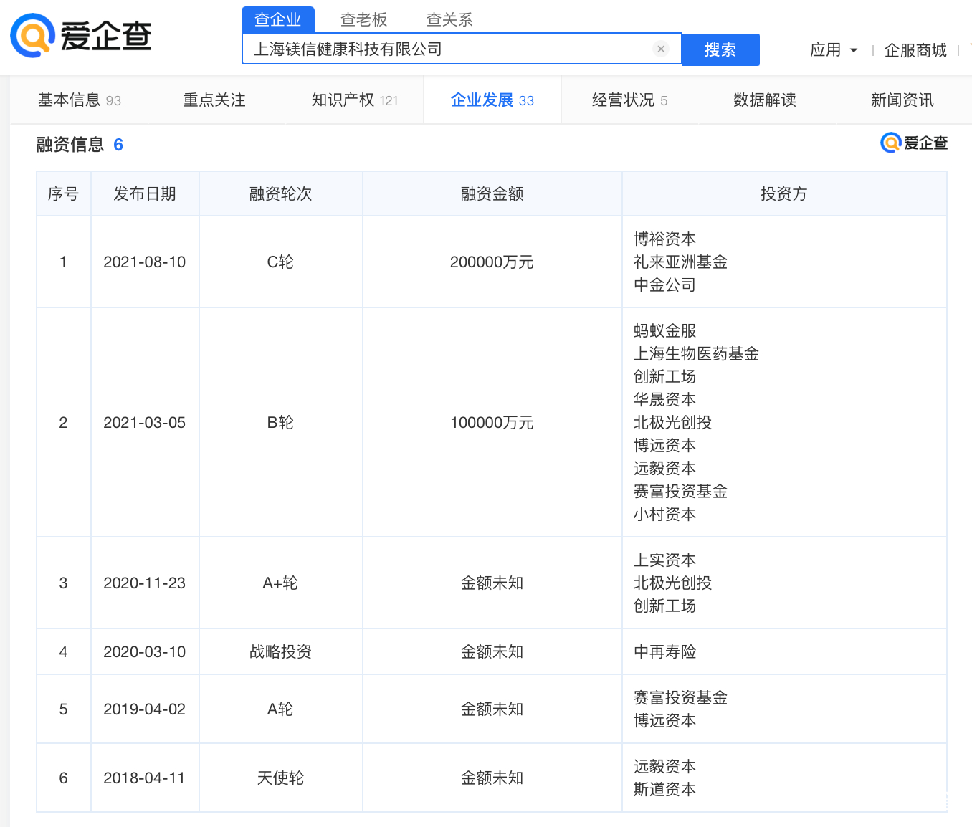Image resolution: width=972 pixels, height=827 pixels.
Task: Open the 企服商城 link
Action: 915,50
